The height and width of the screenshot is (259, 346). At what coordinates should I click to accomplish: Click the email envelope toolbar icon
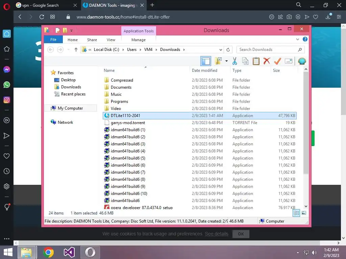click(x=289, y=61)
